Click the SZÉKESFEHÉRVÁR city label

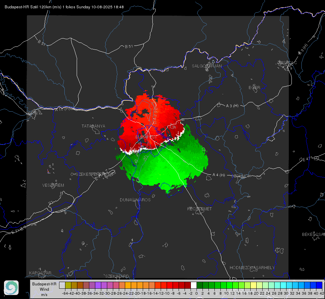[x=94, y=174]
